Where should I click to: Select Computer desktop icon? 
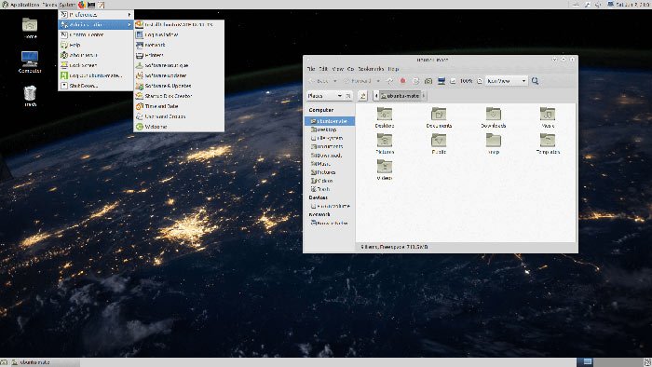pos(30,61)
